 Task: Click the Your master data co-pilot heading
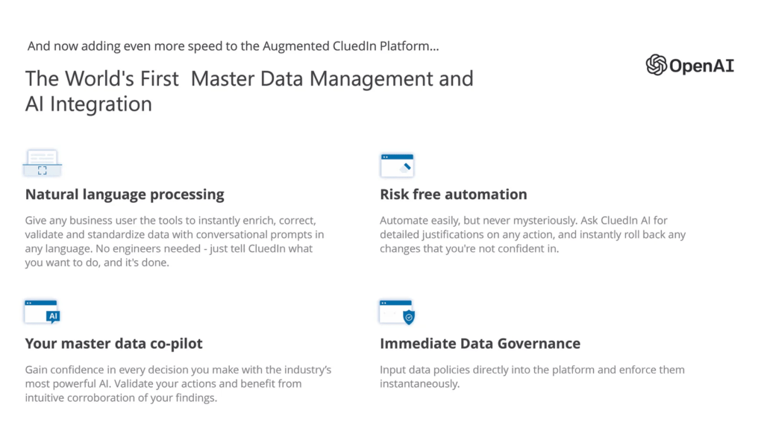[x=114, y=344]
